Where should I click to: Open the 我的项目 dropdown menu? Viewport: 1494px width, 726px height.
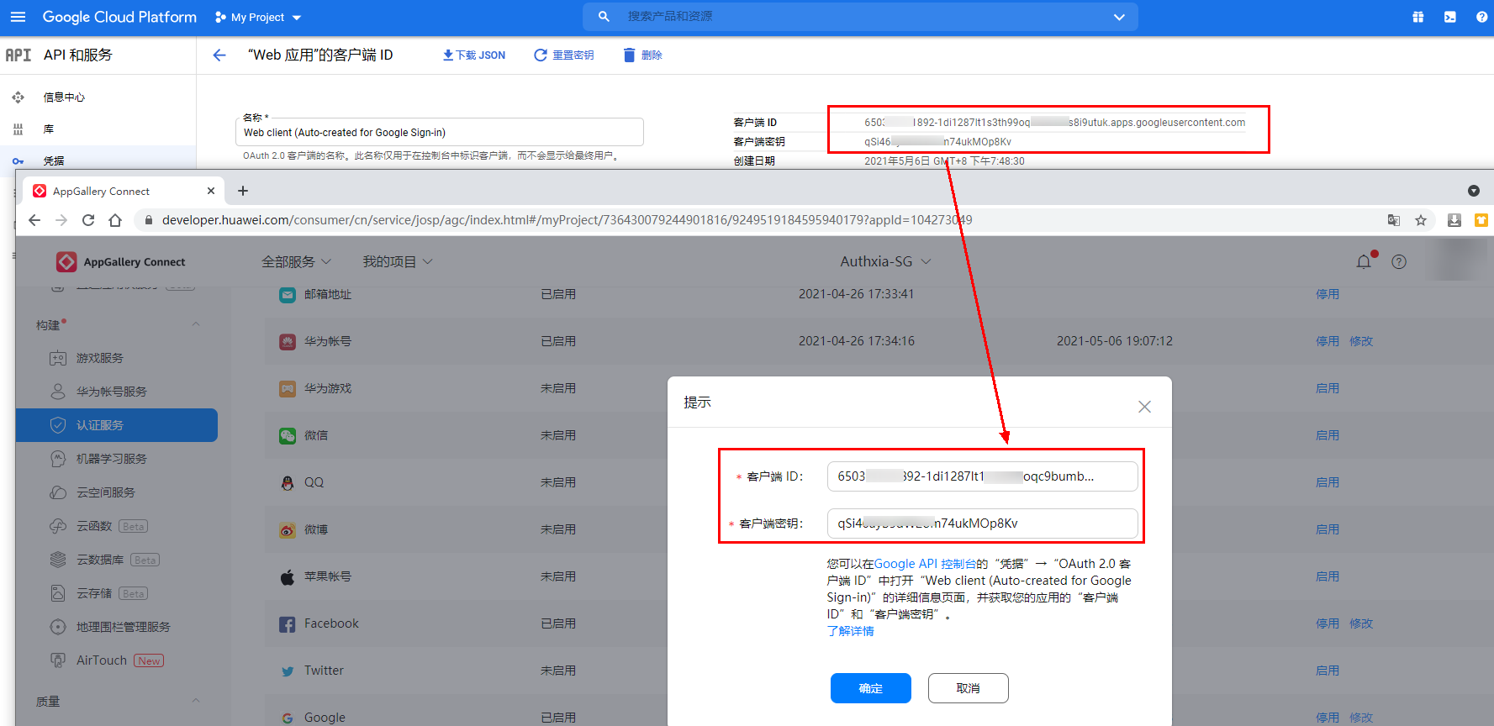(x=398, y=262)
